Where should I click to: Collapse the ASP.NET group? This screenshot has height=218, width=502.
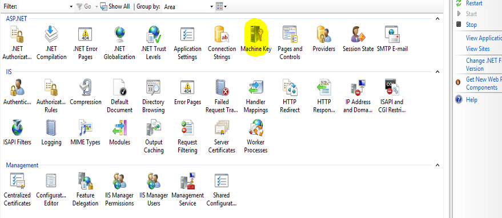tap(437, 19)
